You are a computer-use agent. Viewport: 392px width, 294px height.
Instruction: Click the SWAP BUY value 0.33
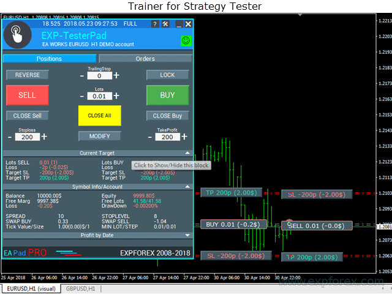[x=63, y=222]
